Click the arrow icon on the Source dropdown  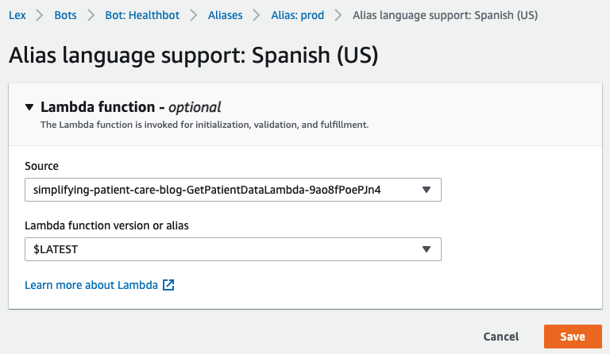pos(427,190)
